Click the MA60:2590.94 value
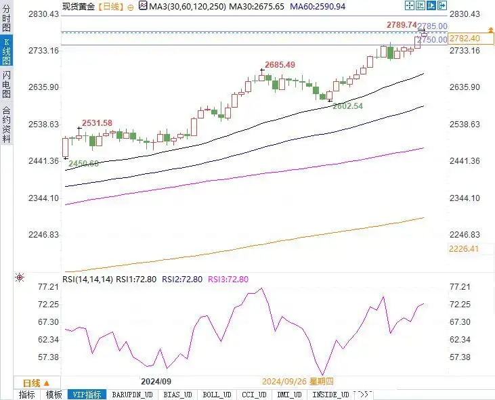495x400 pixels. click(x=318, y=6)
